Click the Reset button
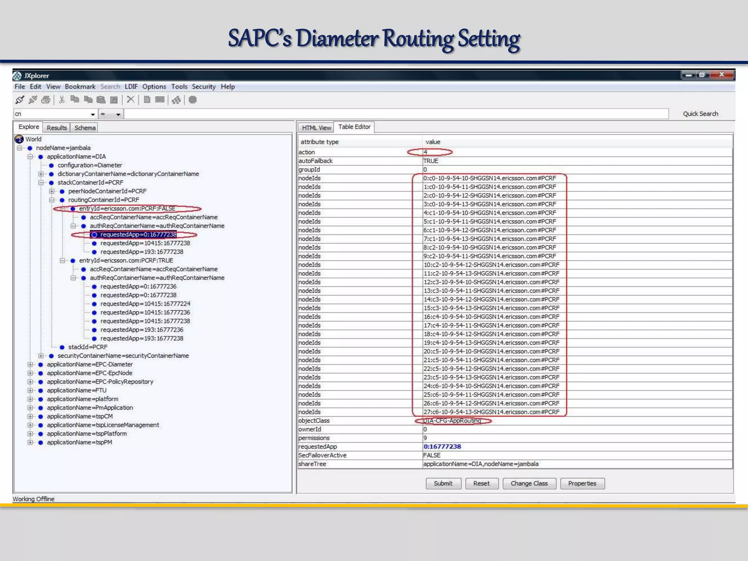Screen dimensions: 748x561 481,483
